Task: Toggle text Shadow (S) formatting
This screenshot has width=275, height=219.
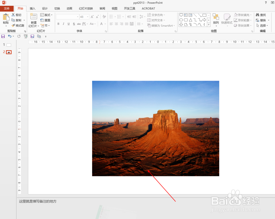Action: pyautogui.click(x=74, y=24)
